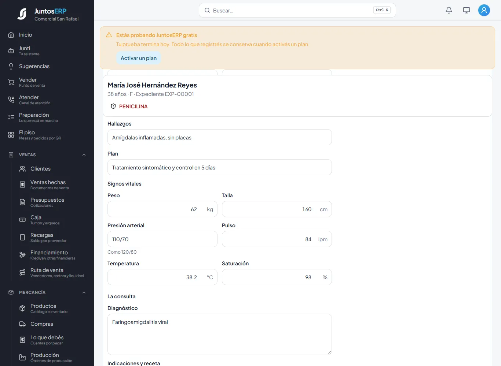Viewport: 501px width, 366px height.
Task: Click the Ctrl K shortcut badge
Action: click(x=382, y=10)
